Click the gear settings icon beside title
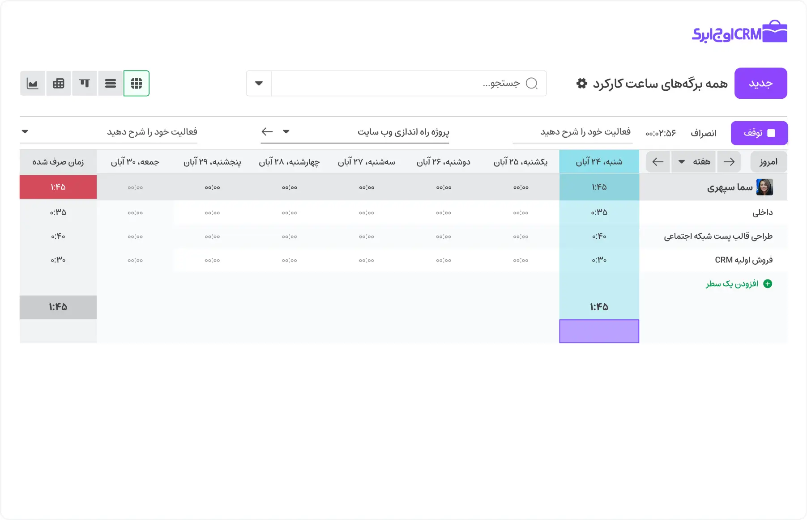 581,83
